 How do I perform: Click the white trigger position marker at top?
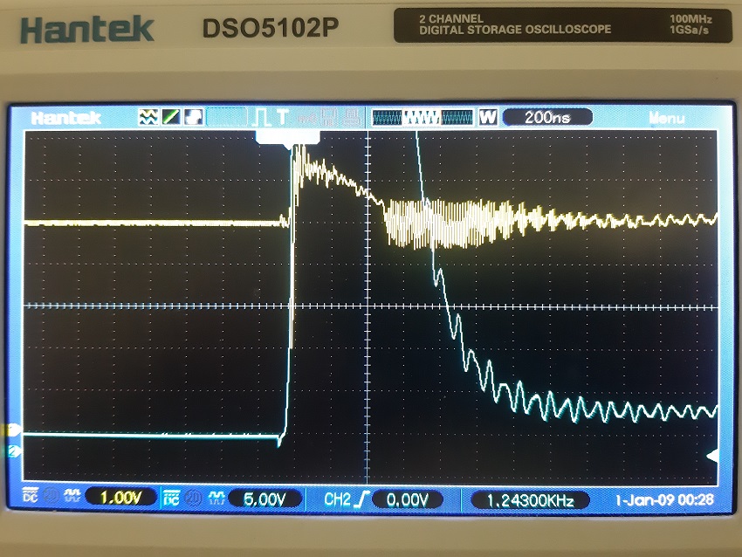tap(288, 139)
